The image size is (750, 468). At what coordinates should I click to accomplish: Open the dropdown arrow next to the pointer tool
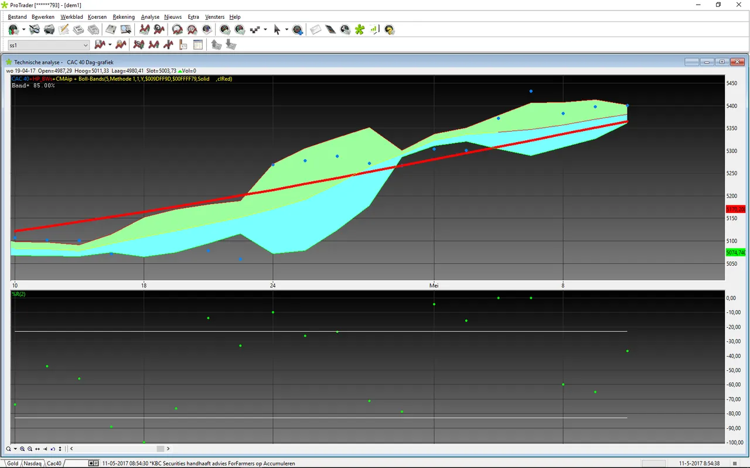coord(287,29)
